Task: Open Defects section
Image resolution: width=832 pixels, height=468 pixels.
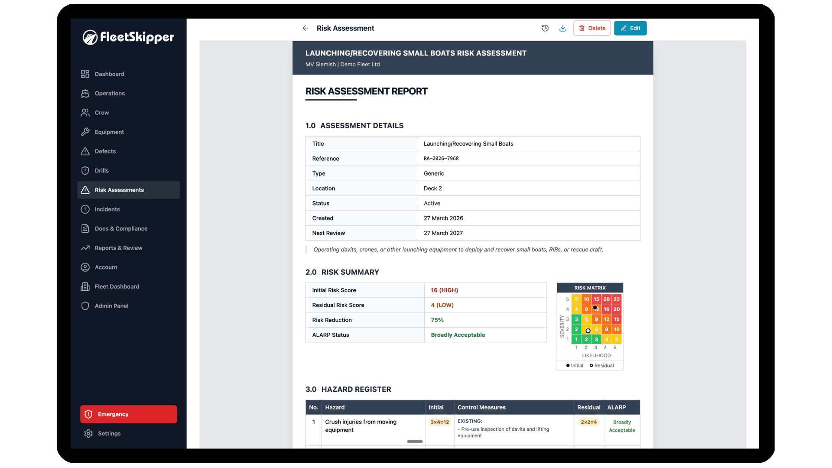Action: pos(129,151)
